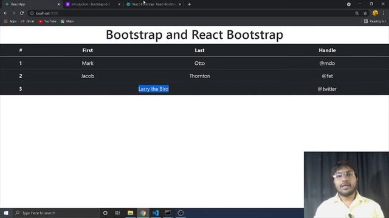The height and width of the screenshot is (218, 389).
Task: Click the presenter webcam overlay
Action: tap(346, 185)
